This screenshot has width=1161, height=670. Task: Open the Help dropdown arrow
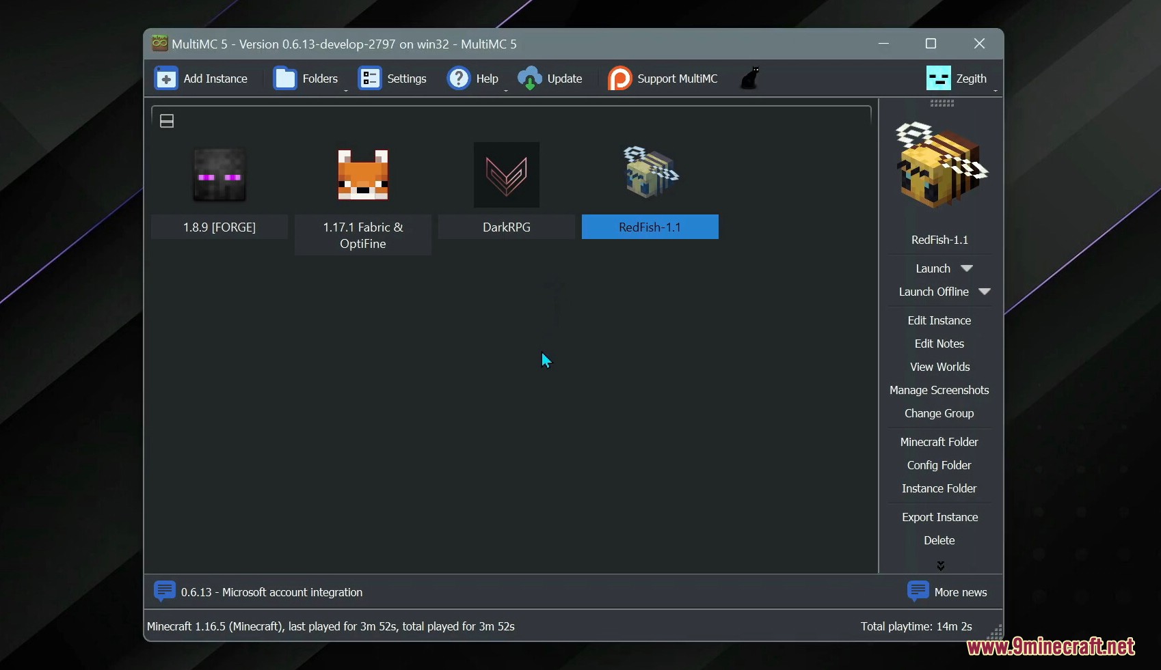click(506, 90)
